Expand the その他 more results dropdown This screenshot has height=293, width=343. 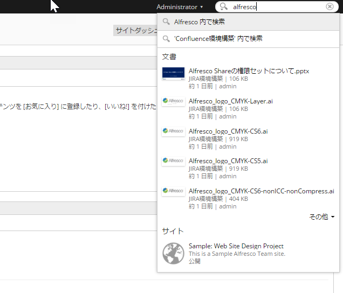[321, 217]
